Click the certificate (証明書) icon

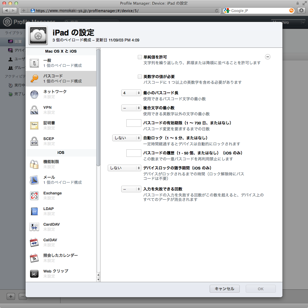(x=34, y=126)
